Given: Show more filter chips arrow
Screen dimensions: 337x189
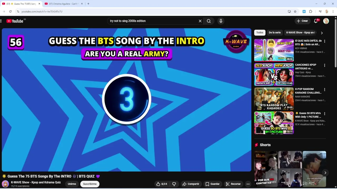Looking at the screenshot, I should (x=322, y=33).
